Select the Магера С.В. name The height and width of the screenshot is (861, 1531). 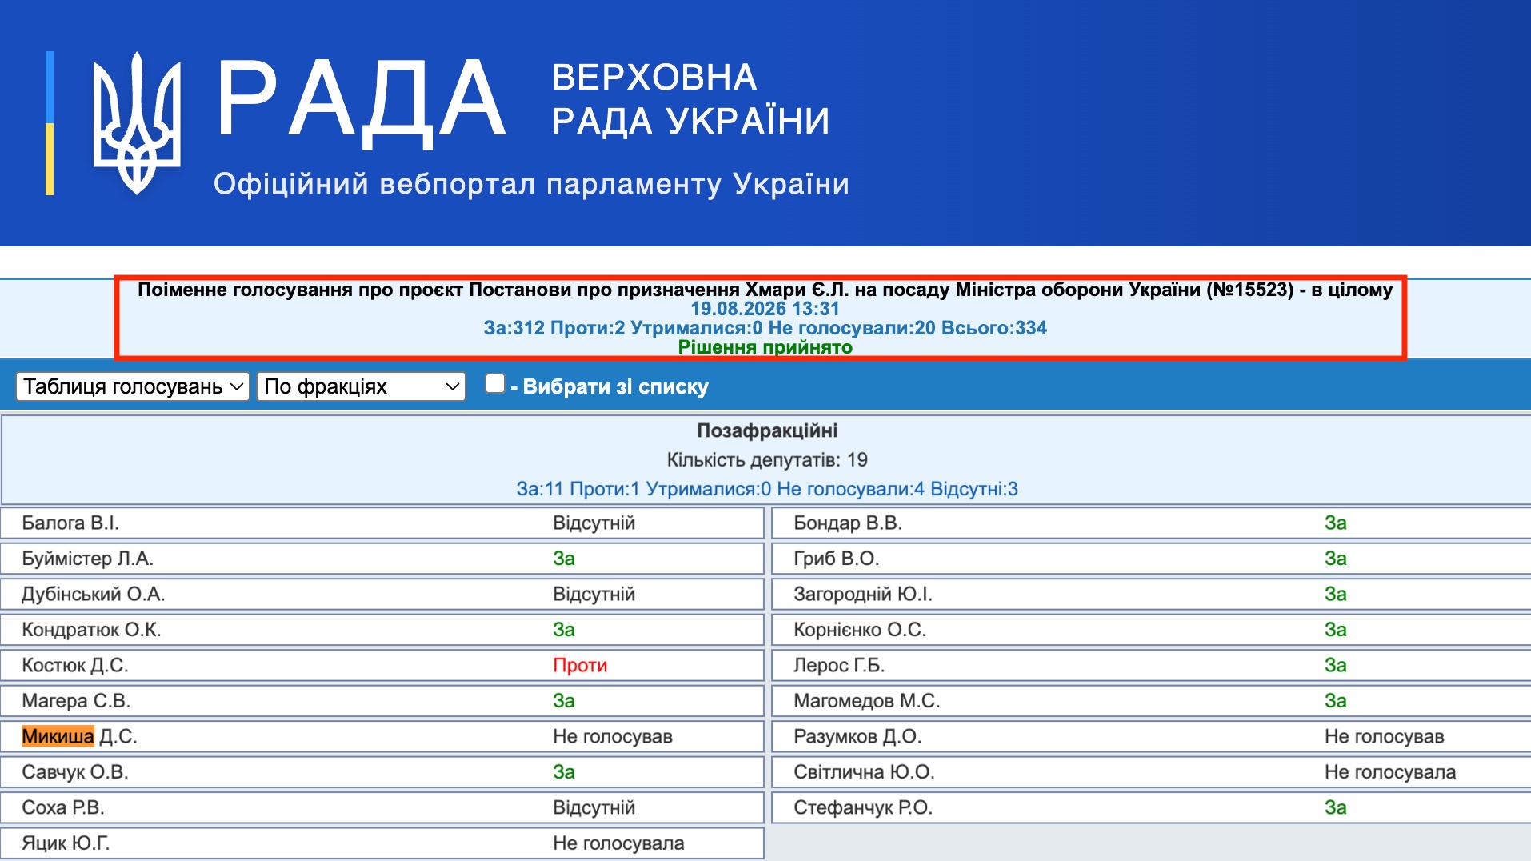click(76, 701)
